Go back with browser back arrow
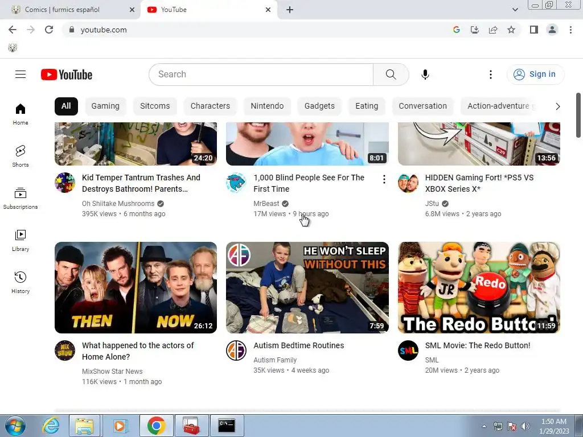 (13, 30)
